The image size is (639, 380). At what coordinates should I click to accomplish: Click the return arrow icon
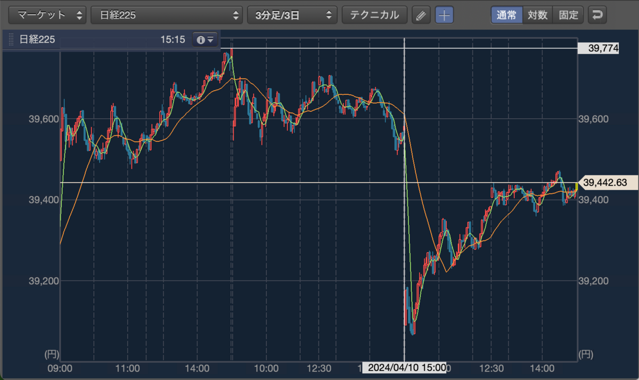[x=597, y=15]
